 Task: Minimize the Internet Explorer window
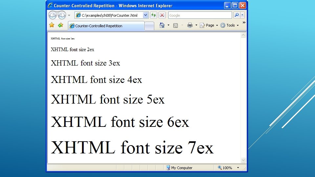227,6
